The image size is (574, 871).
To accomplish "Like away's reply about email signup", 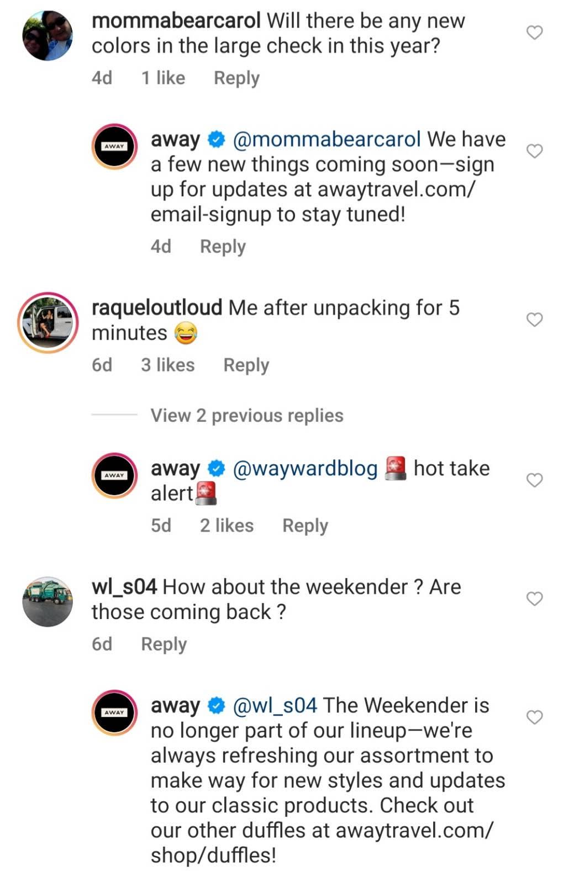I will 534,150.
